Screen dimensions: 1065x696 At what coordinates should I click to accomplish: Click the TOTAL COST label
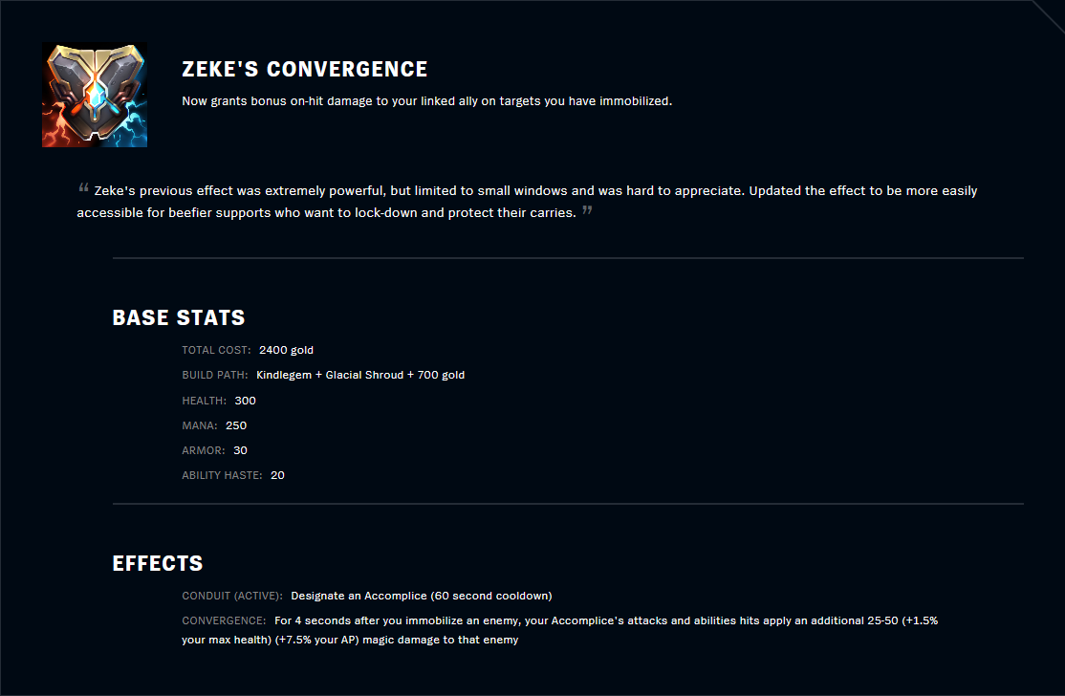click(216, 351)
